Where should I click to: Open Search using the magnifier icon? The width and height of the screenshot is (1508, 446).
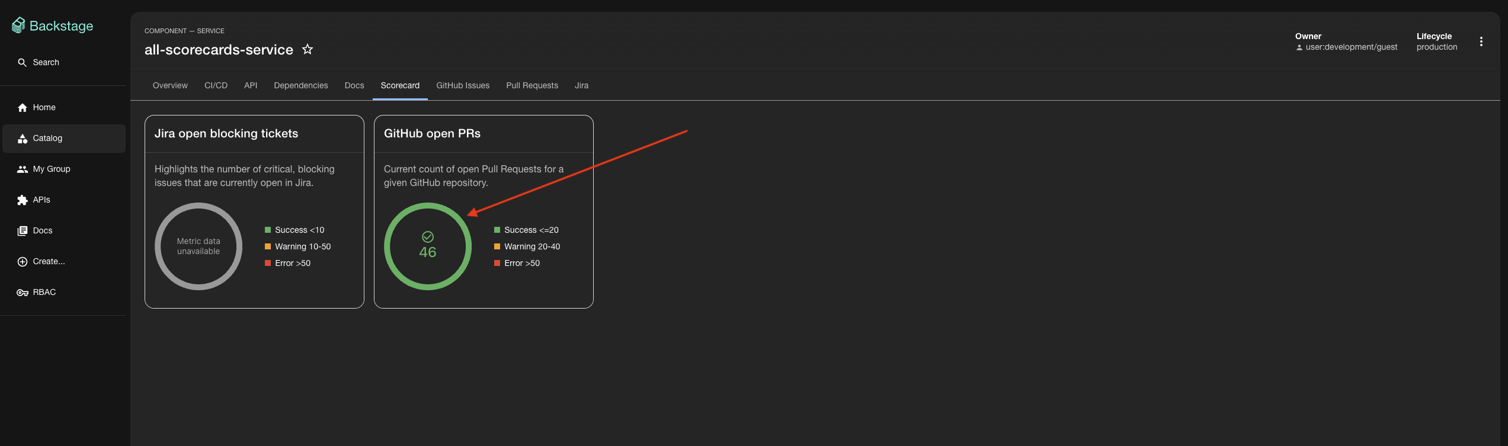23,62
